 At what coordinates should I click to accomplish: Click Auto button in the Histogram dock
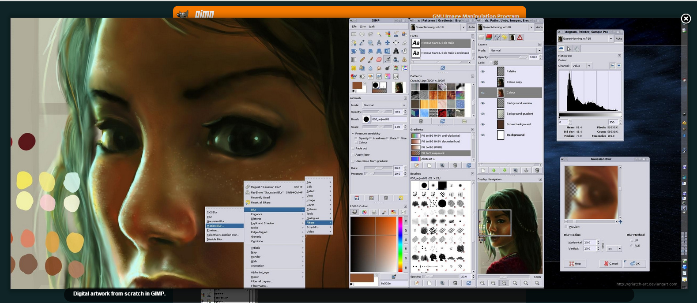619,39
